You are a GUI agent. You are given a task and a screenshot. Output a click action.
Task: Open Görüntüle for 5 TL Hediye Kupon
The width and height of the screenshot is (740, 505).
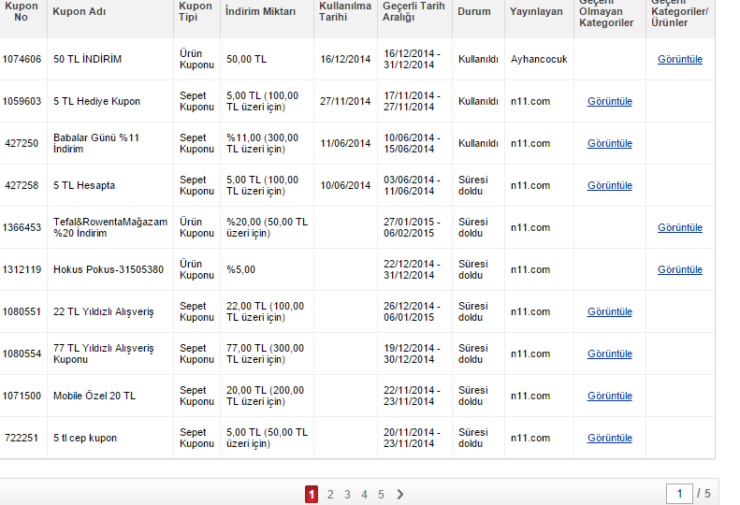pos(609,101)
